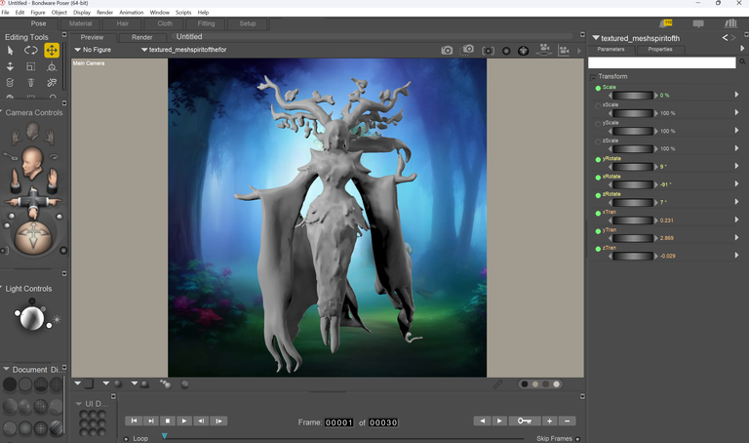
Task: Collapse the Transform parameter group
Action: click(593, 77)
